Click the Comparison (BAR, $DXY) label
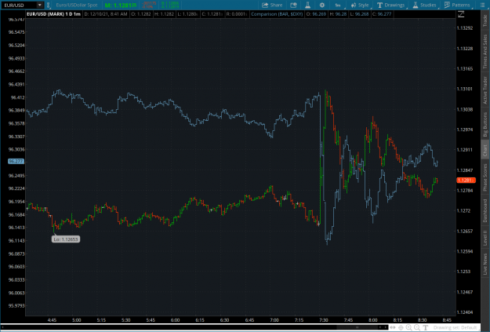This screenshot has height=332, width=490. tap(277, 14)
